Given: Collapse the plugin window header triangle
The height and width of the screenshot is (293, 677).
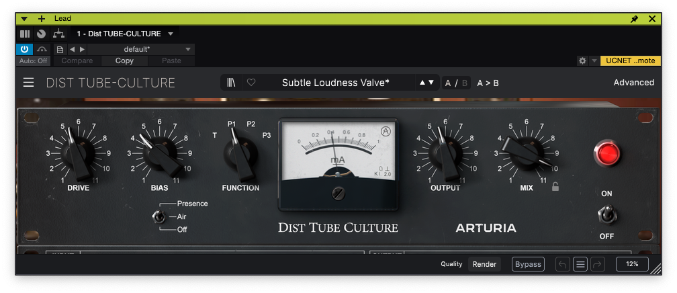Looking at the screenshot, I should pos(24,19).
